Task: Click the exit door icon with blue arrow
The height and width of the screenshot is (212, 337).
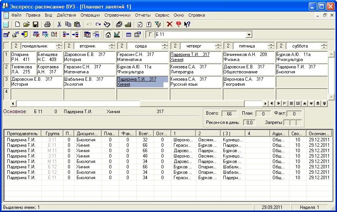Action: tap(24, 34)
